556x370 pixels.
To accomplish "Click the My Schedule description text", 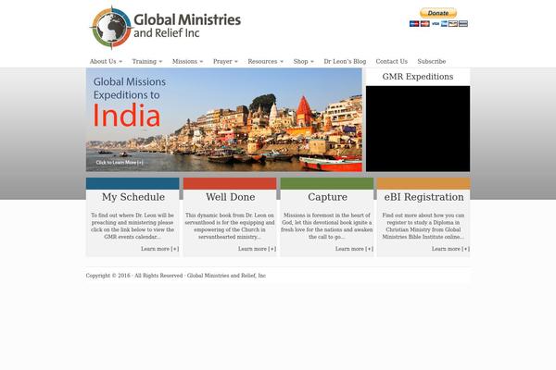I will coord(133,226).
